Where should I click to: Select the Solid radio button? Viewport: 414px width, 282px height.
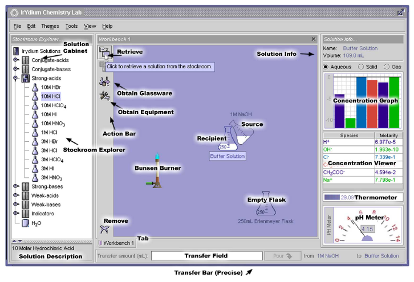point(360,67)
